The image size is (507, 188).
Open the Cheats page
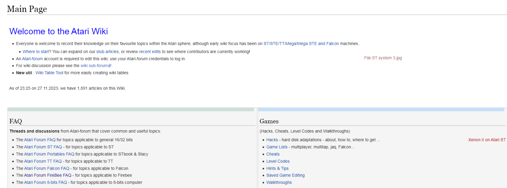click(273, 154)
